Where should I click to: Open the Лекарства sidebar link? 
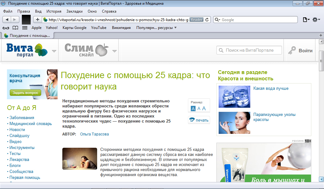[19, 159]
